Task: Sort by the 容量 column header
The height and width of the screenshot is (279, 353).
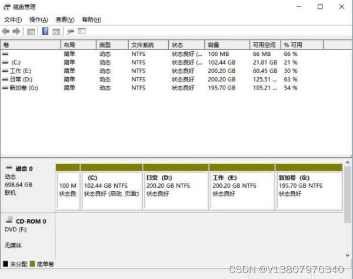Action: click(227, 45)
